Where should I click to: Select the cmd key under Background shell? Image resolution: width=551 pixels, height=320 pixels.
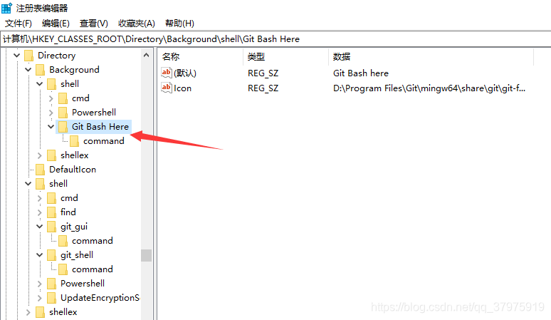click(80, 98)
